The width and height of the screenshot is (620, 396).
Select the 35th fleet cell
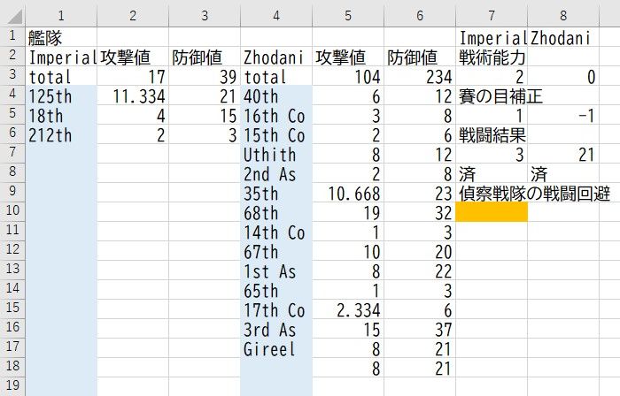[276, 193]
